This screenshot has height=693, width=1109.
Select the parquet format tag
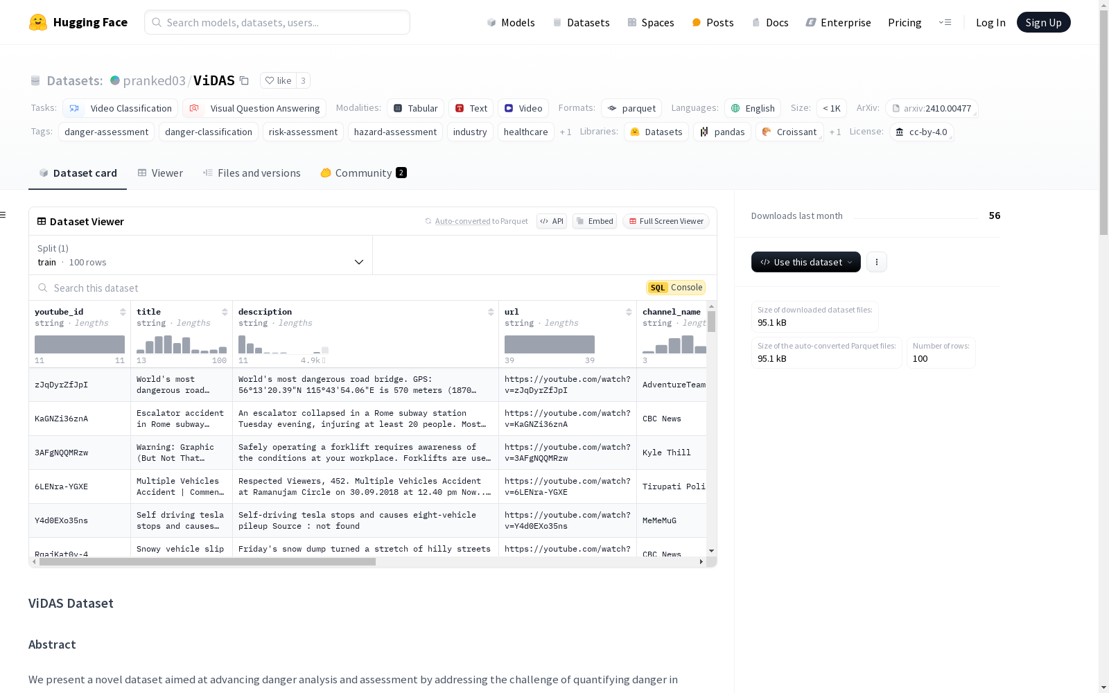[x=631, y=108]
